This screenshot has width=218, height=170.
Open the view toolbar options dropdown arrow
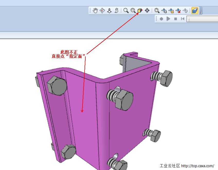click(x=201, y=13)
